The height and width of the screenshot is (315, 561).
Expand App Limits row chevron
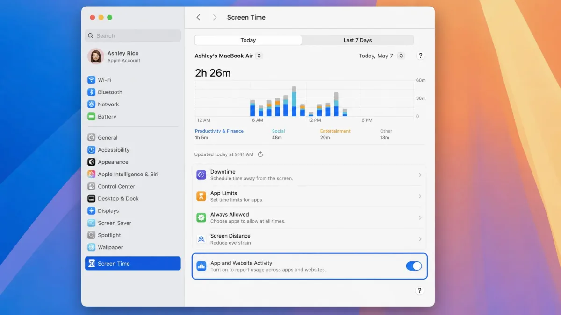(x=420, y=196)
